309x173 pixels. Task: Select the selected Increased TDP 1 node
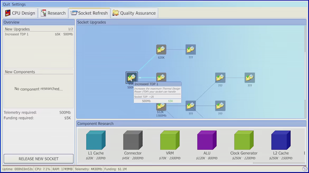coord(132,78)
